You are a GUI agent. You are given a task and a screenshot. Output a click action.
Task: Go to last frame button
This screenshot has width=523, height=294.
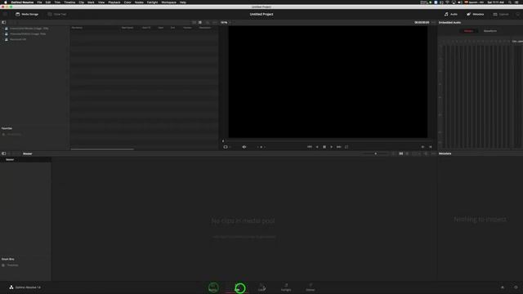coord(339,147)
